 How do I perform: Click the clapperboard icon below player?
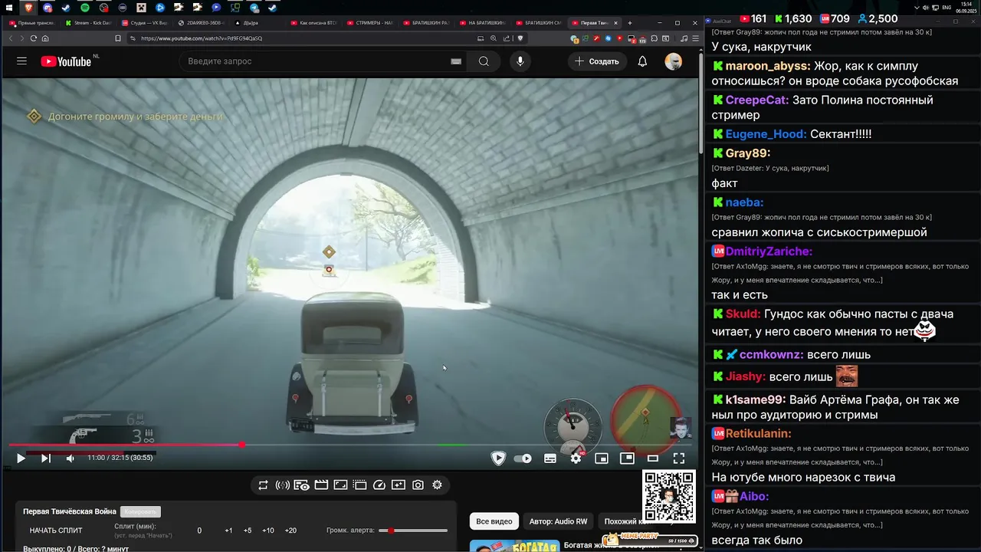click(321, 485)
